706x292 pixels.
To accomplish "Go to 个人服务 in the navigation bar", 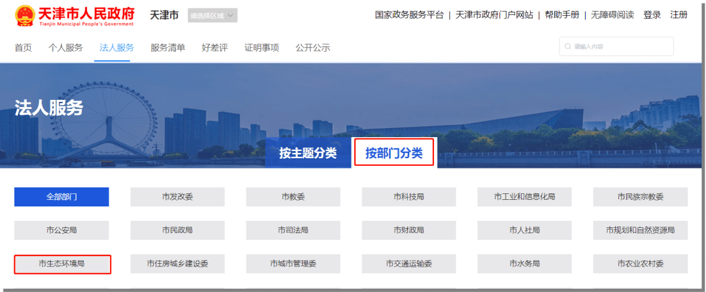I will point(65,48).
